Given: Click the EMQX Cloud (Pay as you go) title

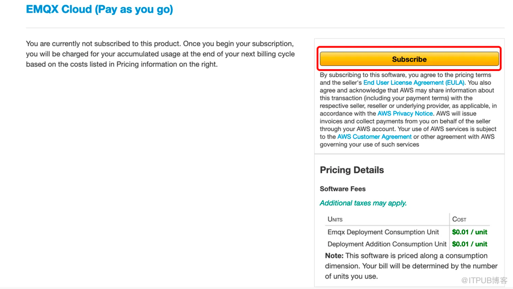Looking at the screenshot, I should [x=99, y=9].
